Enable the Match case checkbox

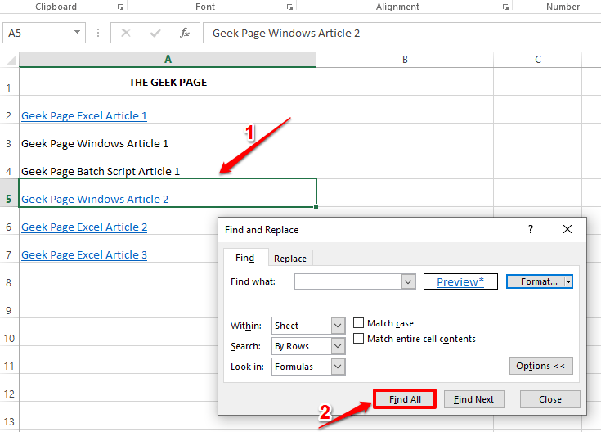coord(359,323)
